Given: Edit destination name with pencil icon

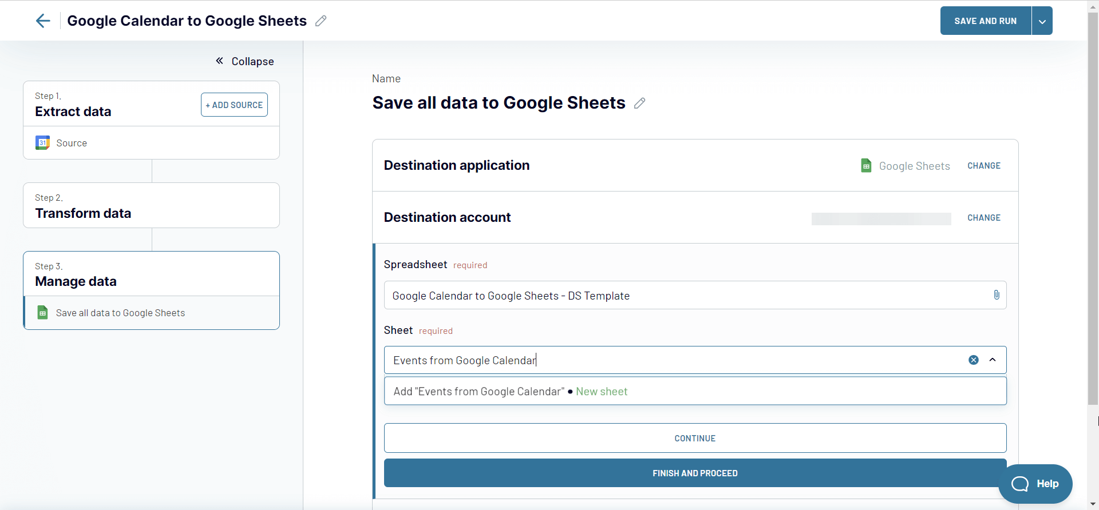Looking at the screenshot, I should (639, 103).
